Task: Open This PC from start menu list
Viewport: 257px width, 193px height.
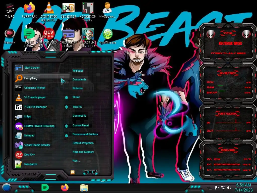Action: pyautogui.click(x=77, y=107)
